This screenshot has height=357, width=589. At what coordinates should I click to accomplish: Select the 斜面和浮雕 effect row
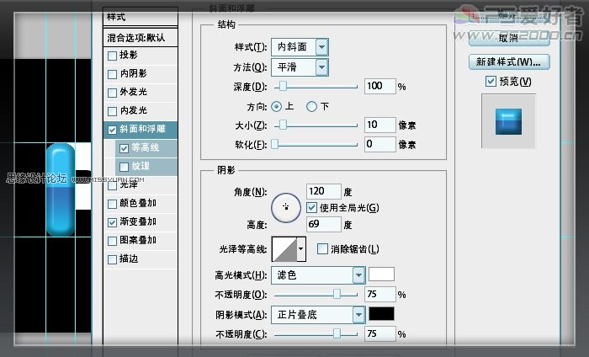[141, 130]
